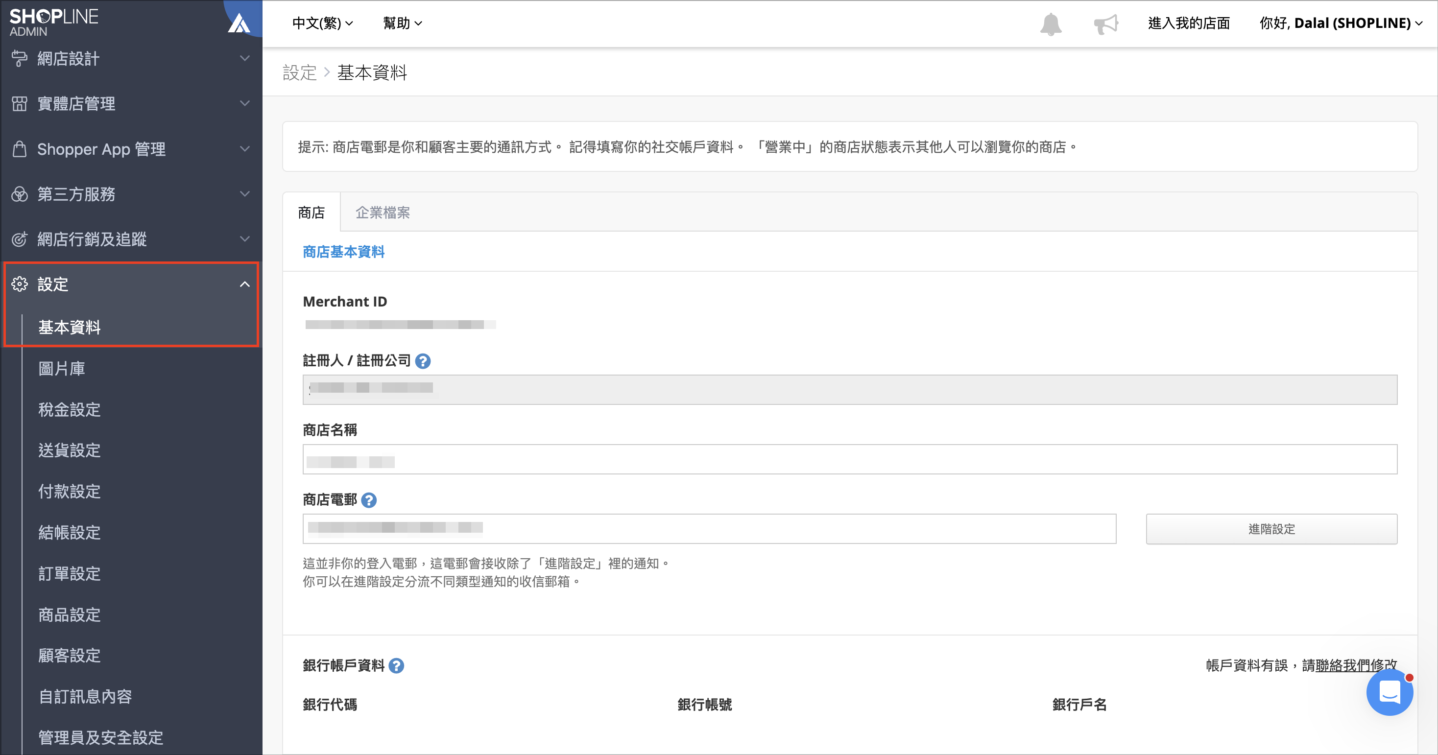
Task: Click the 銀行帳號 column label
Action: click(x=704, y=706)
